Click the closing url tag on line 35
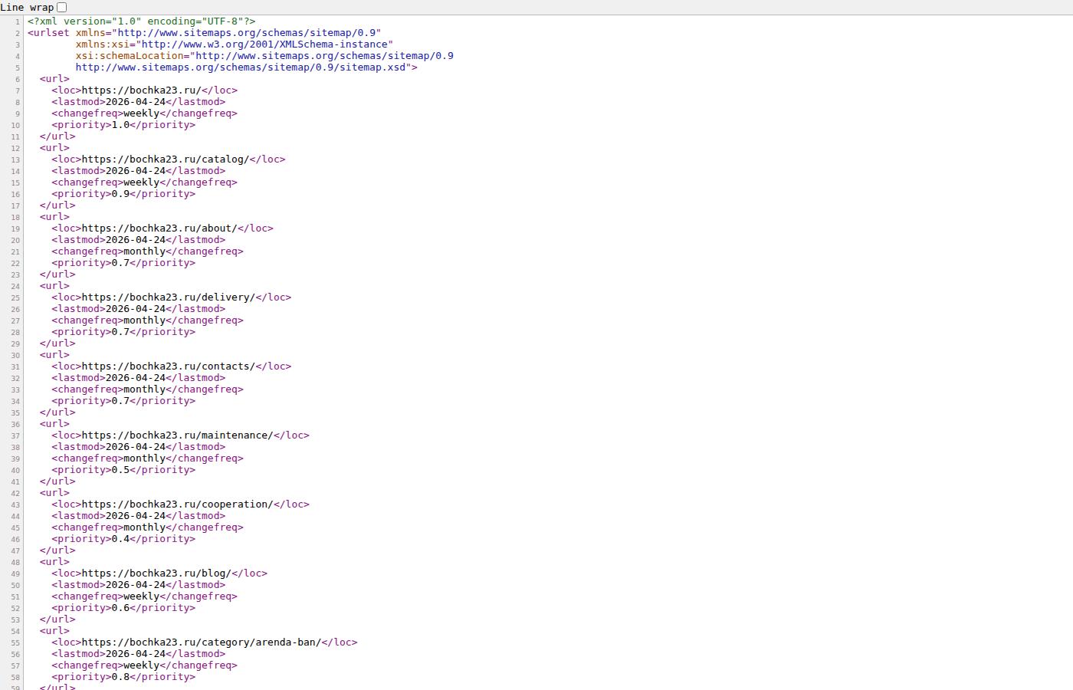Viewport: 1073px width, 690px height. [57, 412]
